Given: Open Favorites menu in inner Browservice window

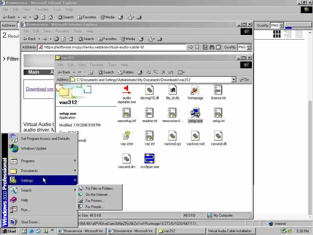Looking at the screenshot, I should (62, 31).
